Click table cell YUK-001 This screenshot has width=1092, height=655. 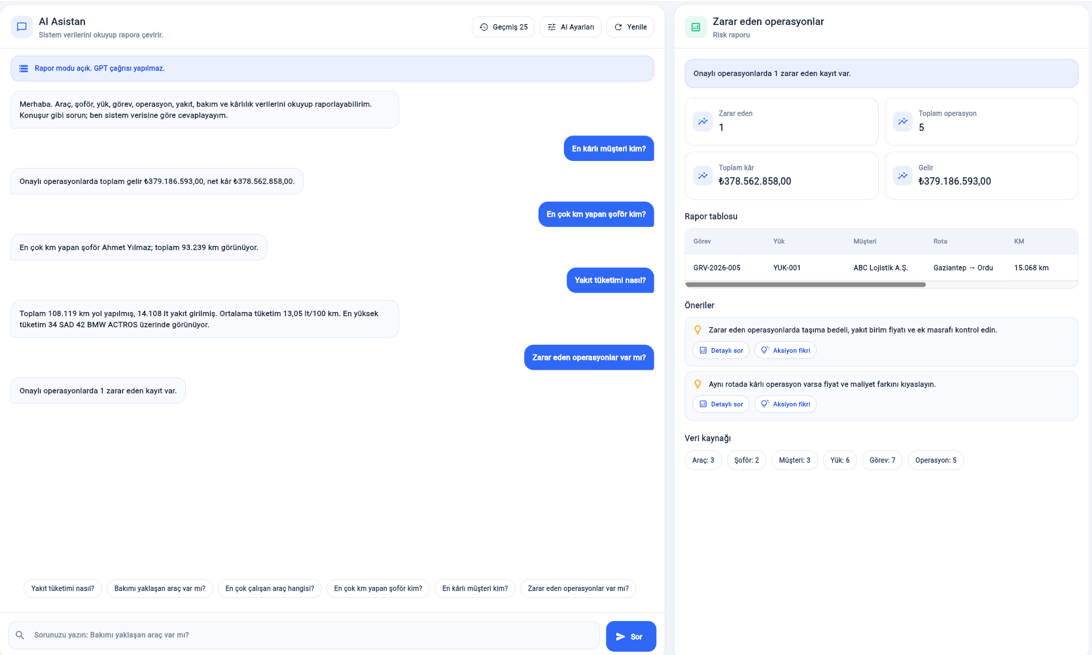tap(787, 268)
